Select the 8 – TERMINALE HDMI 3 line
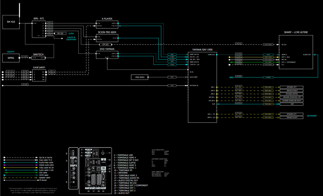 coord(125,165)
